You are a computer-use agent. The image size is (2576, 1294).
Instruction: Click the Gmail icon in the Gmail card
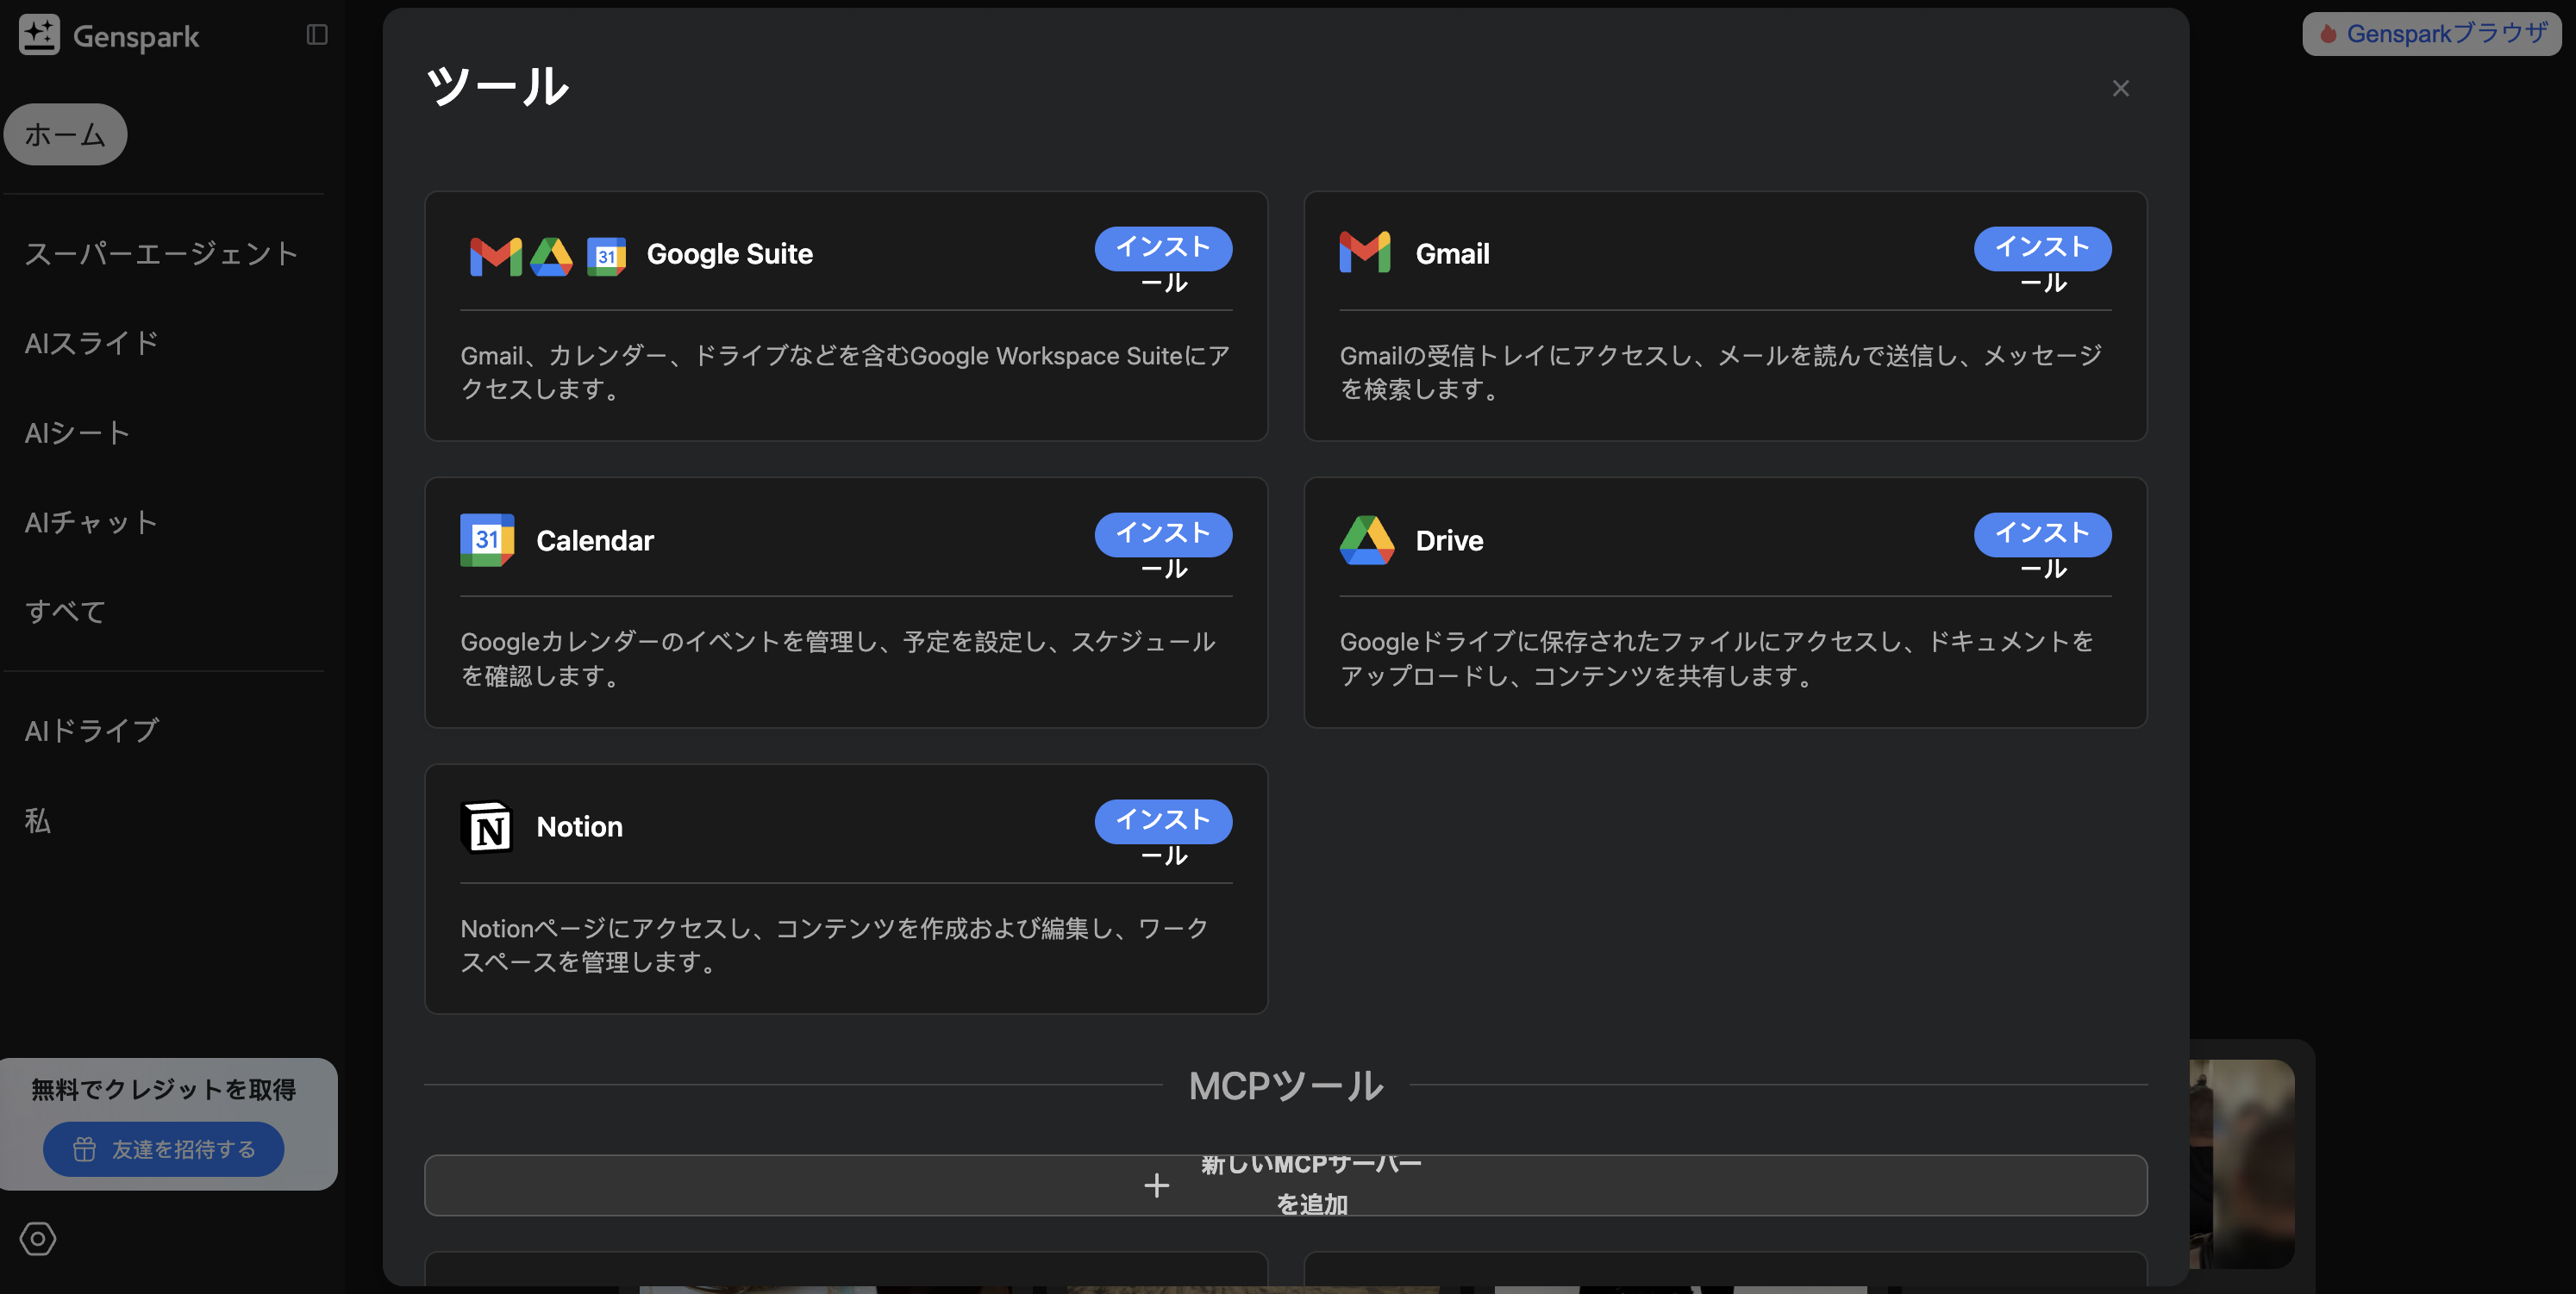tap(1364, 252)
